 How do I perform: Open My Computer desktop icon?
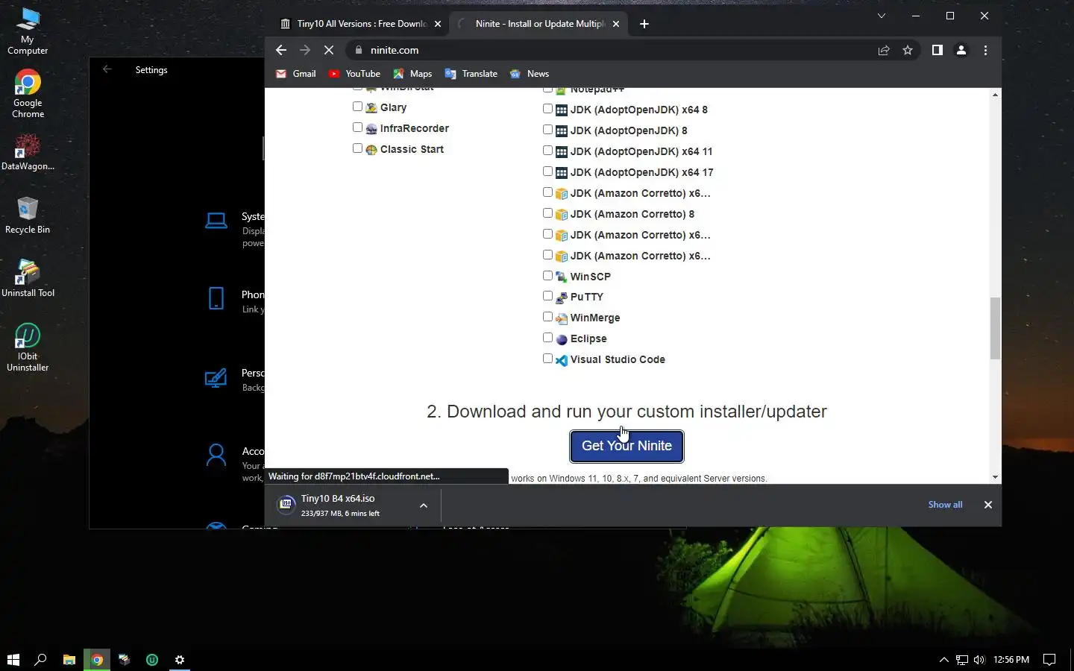[28, 31]
